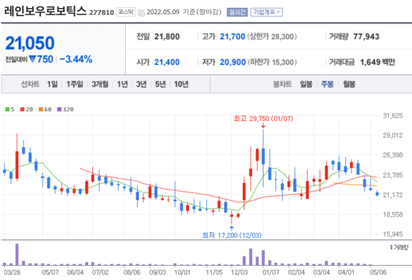Click the tallest volume bar near 03/26
This screenshot has height=280, width=412.
point(17,254)
